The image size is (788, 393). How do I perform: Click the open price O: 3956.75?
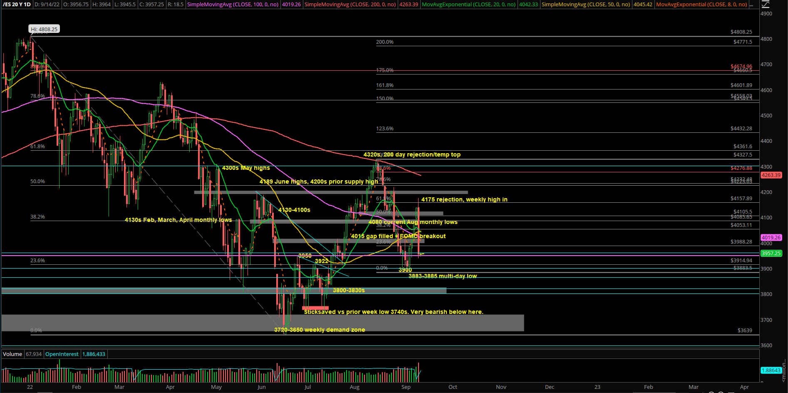tap(76, 5)
